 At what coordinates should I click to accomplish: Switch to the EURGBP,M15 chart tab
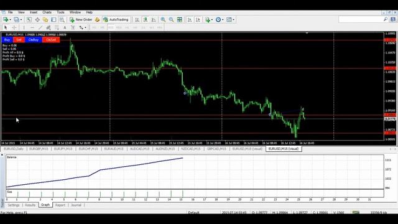[x=39, y=149]
